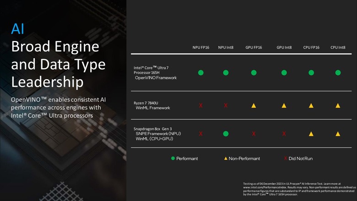Click the OpenVINO Framework text
Viewport: 357px width, 201px height.
point(156,78)
